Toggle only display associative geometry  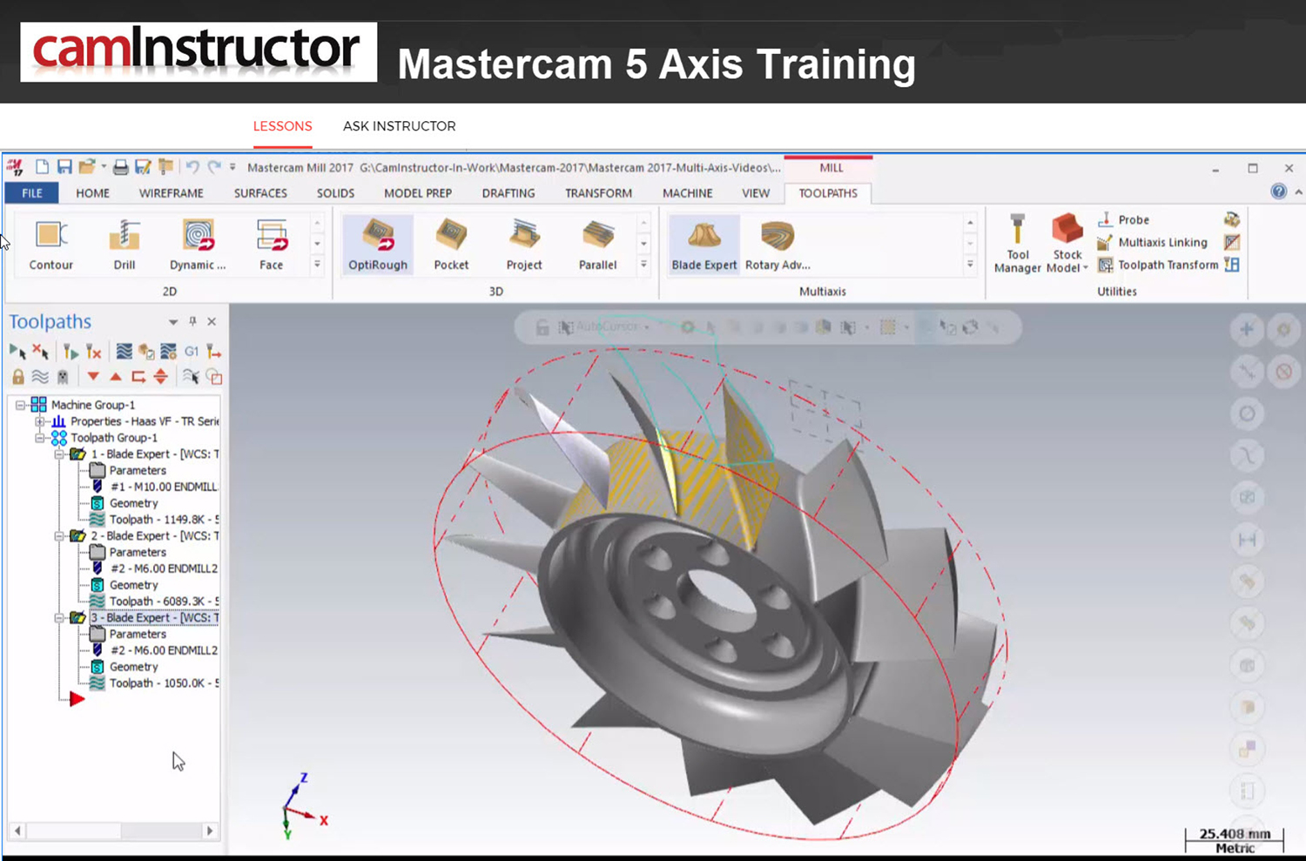pos(214,377)
